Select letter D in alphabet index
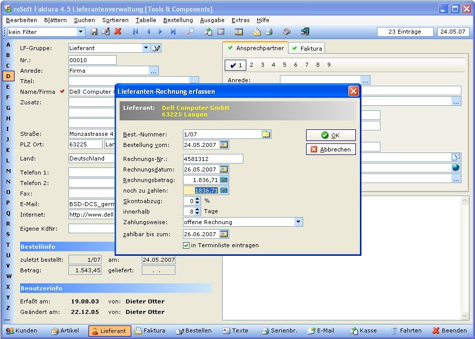 tap(8, 76)
